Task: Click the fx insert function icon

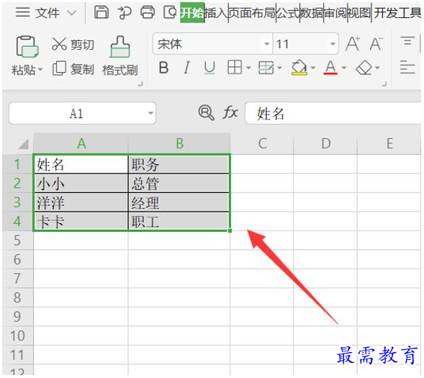Action: pos(230,112)
